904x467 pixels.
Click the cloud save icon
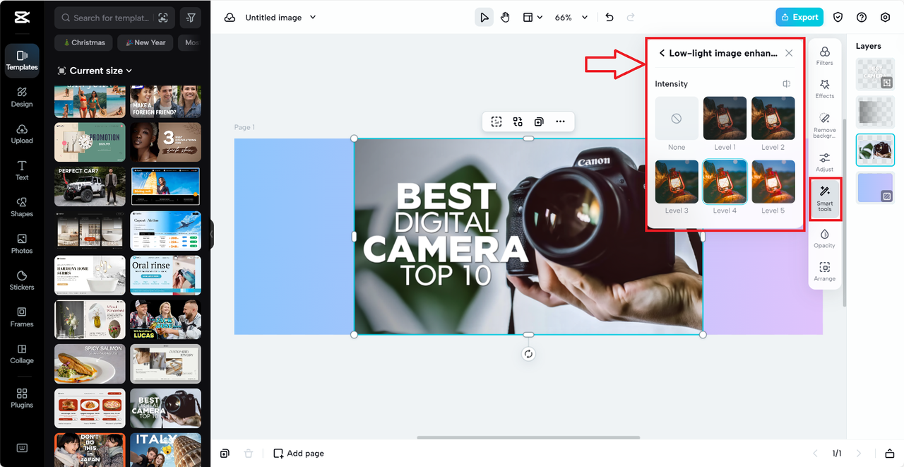(230, 18)
